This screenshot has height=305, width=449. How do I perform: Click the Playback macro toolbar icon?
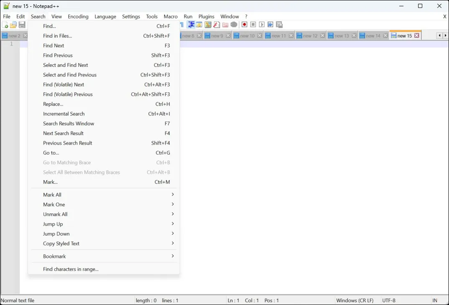coord(262,25)
